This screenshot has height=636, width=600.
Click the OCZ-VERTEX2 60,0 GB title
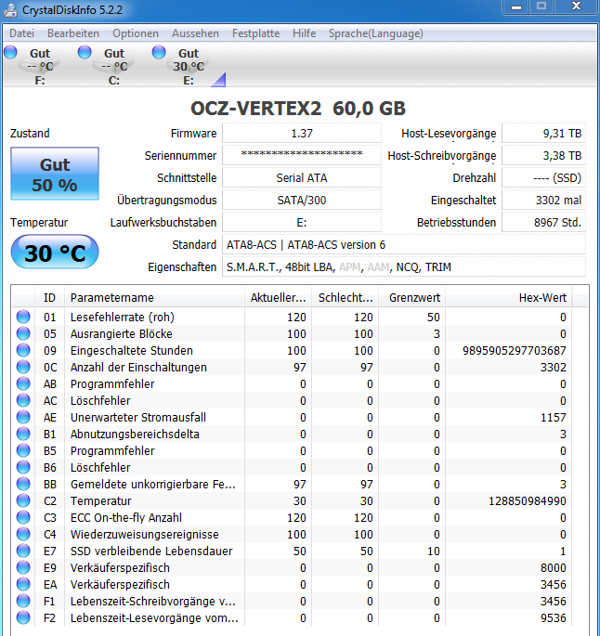point(298,109)
